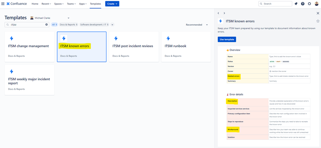Click the search magnifier in top bar
This screenshot has height=148, width=321.
[261, 4]
